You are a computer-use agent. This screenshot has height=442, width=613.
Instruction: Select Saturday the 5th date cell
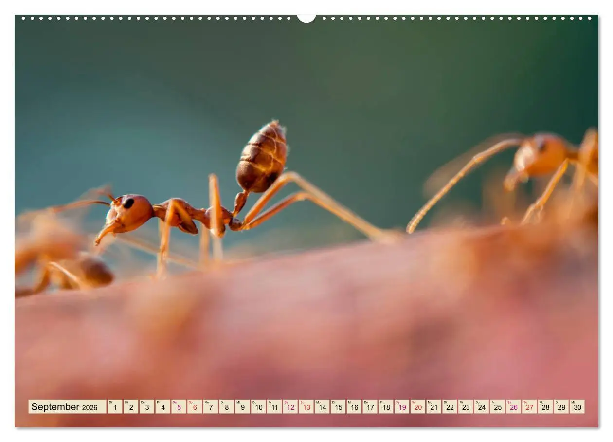pyautogui.click(x=179, y=407)
